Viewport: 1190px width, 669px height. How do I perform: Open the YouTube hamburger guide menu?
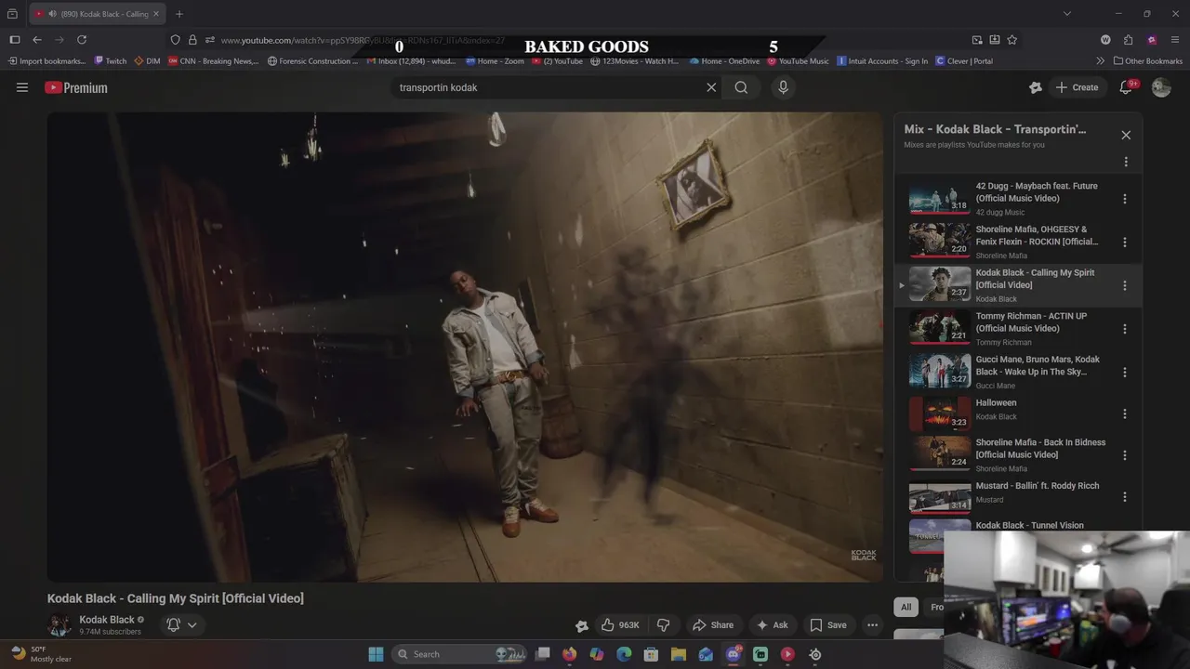(22, 87)
